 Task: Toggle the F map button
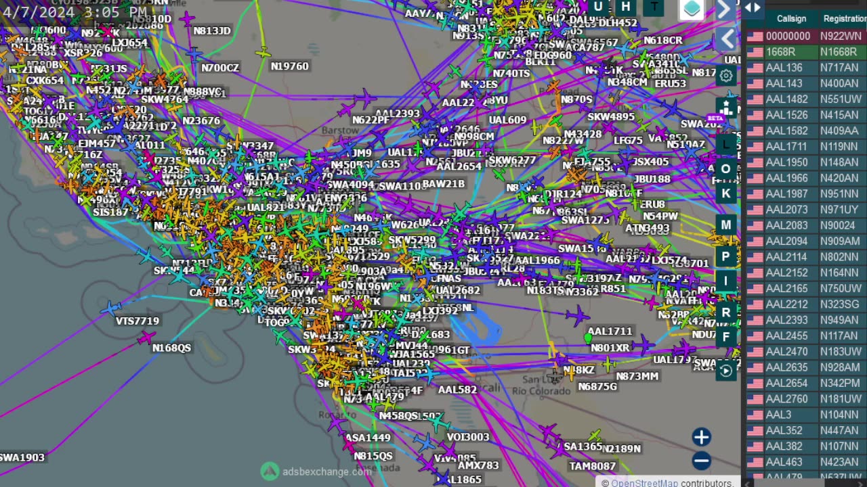point(726,337)
